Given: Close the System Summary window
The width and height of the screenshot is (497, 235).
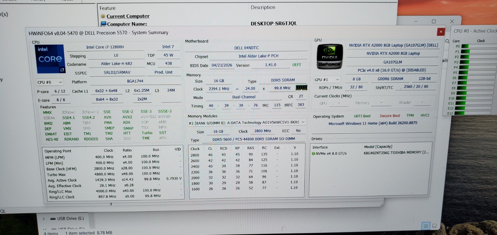Looking at the screenshot, I should (441, 31).
